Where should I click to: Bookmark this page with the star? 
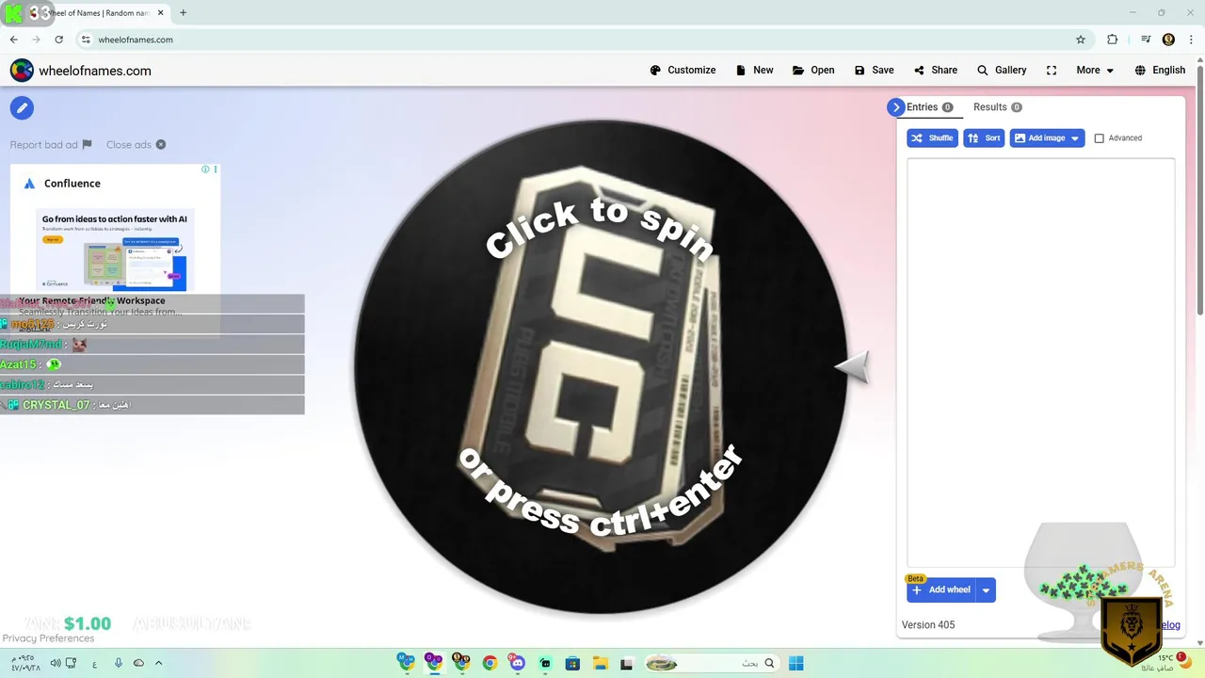tap(1081, 40)
